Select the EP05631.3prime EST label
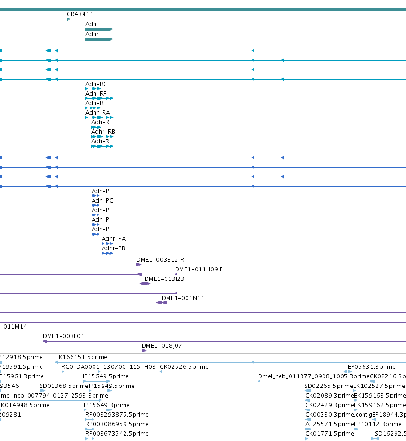 click(372, 367)
